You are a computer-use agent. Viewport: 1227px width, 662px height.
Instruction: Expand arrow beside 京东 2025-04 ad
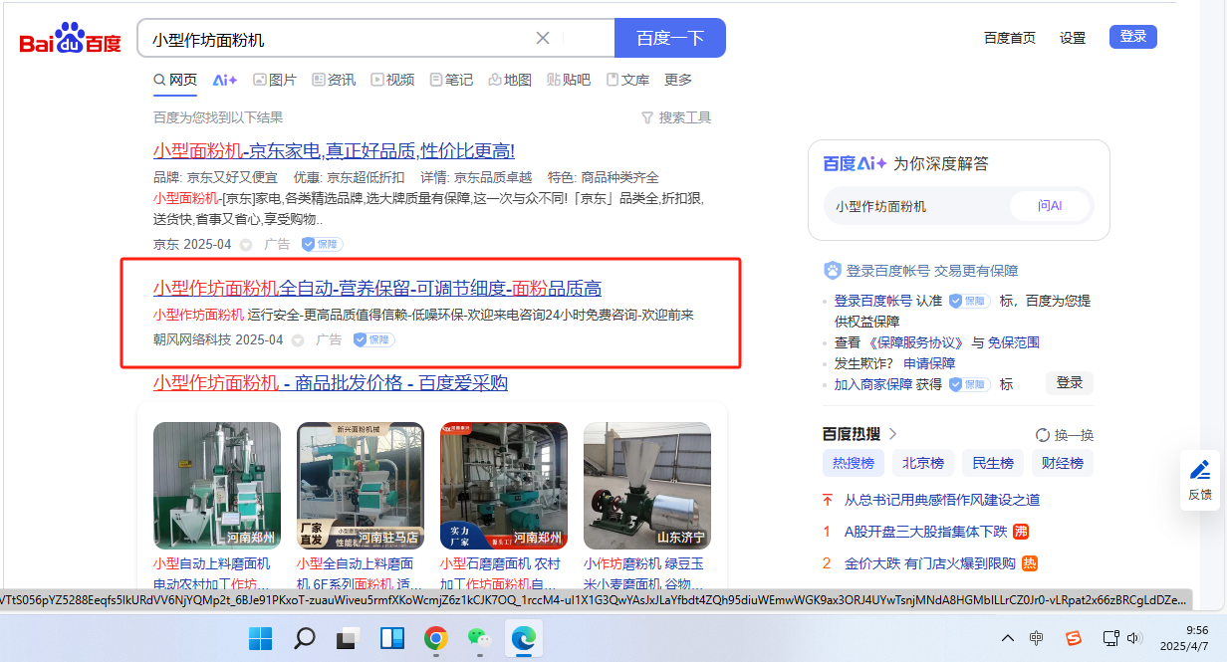(245, 244)
